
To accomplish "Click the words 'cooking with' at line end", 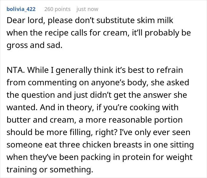I will click(154, 107).
